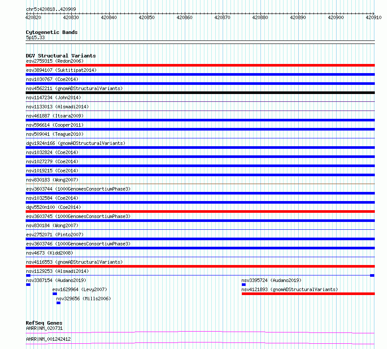Open nsv1032584 (Coe2014) variant label
The height and width of the screenshot is (349, 387).
click(52, 198)
